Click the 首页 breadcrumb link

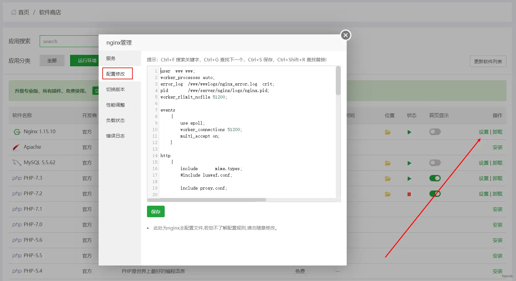click(24, 12)
